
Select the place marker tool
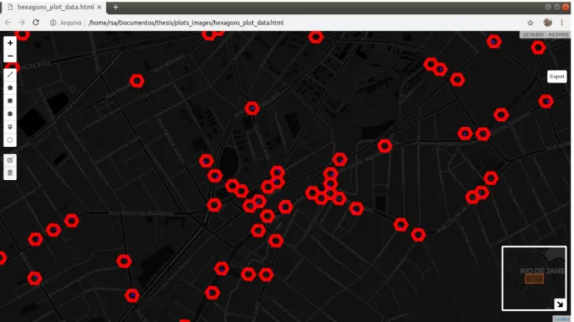(10, 127)
